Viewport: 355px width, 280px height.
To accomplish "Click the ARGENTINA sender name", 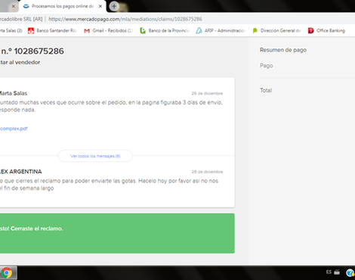I will pyautogui.click(x=20, y=172).
